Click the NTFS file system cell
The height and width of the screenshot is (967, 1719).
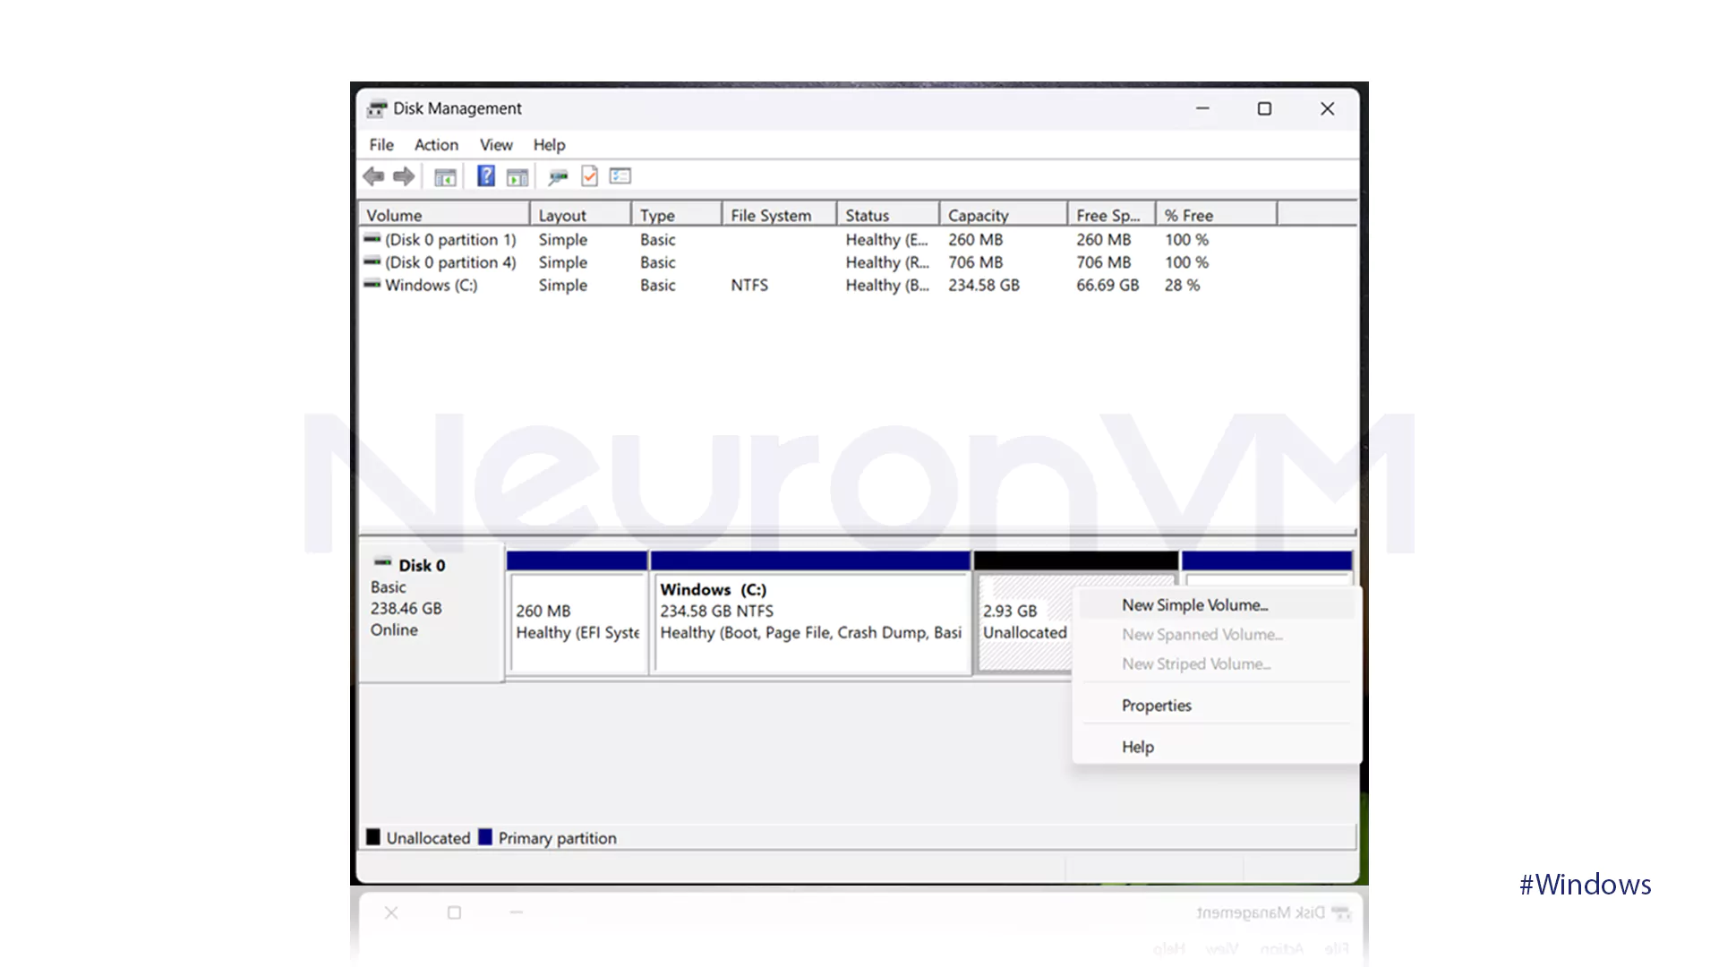pos(749,285)
